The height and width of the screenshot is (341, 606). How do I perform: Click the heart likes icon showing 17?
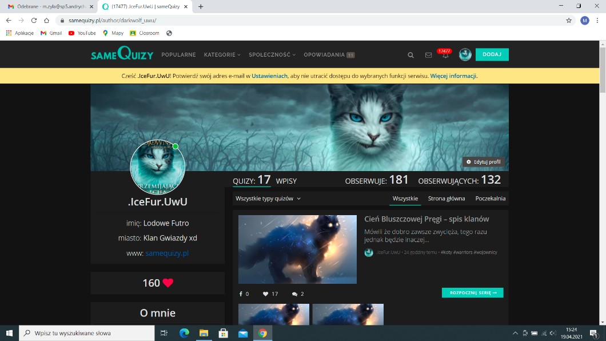tap(266, 294)
